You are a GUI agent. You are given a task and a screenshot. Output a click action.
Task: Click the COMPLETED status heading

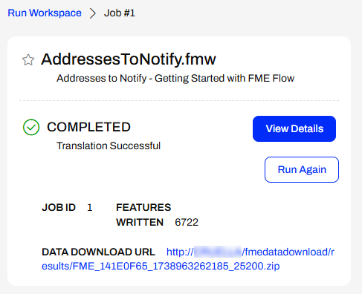88,127
